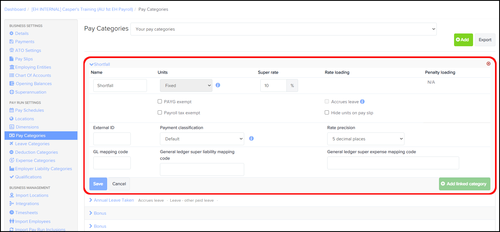Open the Units dropdown showing Fixed
The width and height of the screenshot is (500, 232).
coord(186,86)
